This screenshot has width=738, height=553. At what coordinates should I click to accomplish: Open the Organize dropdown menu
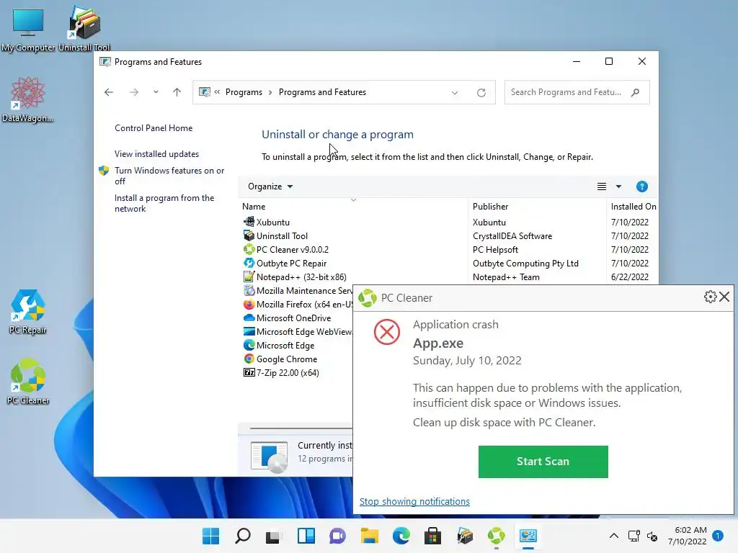[x=270, y=186]
